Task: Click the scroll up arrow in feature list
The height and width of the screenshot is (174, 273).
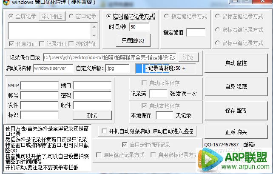Action: pyautogui.click(x=94, y=27)
